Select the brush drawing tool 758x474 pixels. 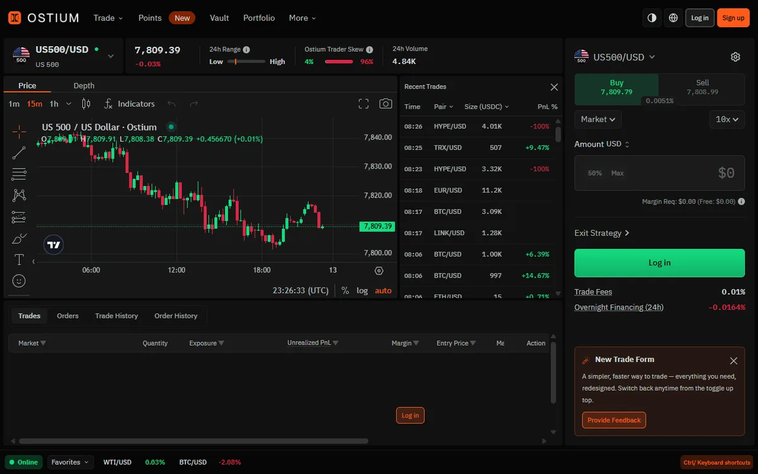[x=19, y=239]
